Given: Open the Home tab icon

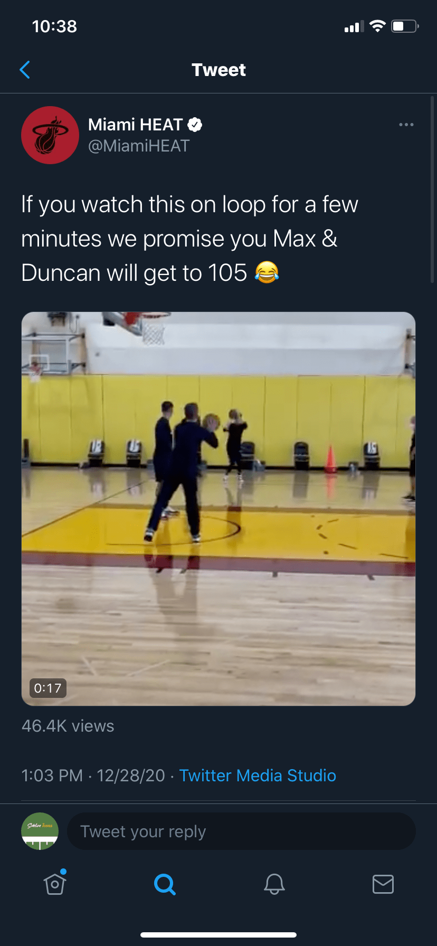Looking at the screenshot, I should pos(55,883).
